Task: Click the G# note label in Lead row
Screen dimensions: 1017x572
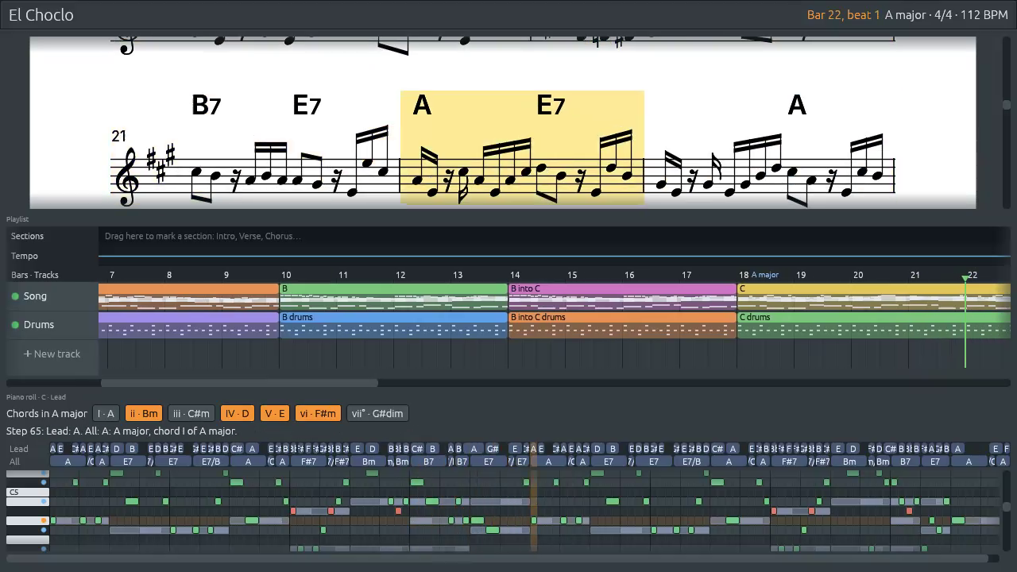Action: [493, 449]
